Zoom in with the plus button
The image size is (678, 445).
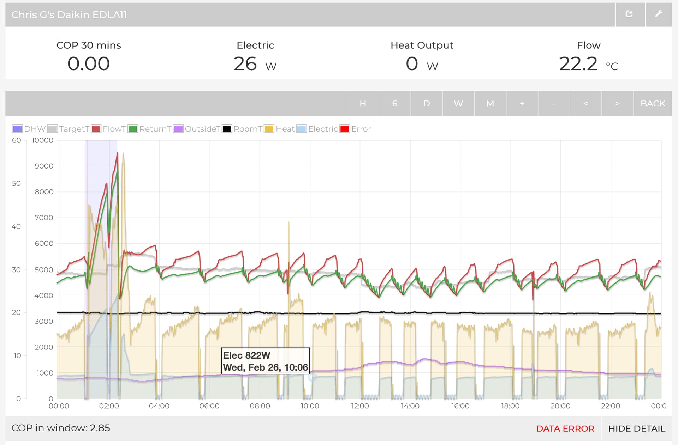coord(522,103)
